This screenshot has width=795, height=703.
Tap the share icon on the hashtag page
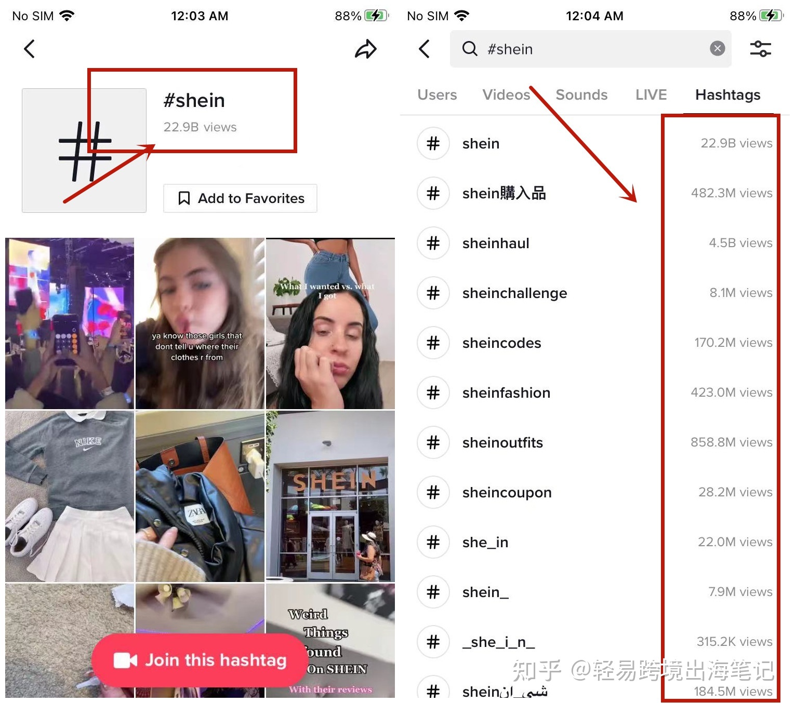366,49
